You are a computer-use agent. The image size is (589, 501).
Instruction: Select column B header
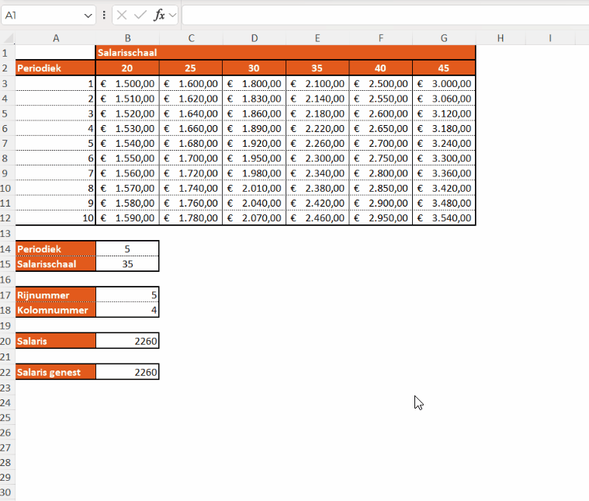pyautogui.click(x=127, y=38)
